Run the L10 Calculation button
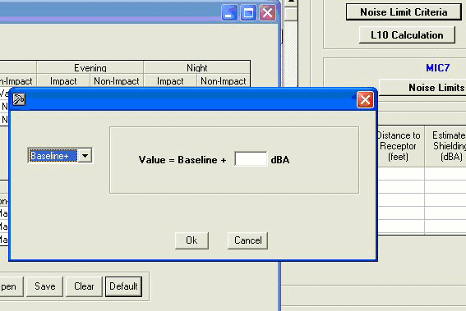This screenshot has height=311, width=466. tap(407, 35)
